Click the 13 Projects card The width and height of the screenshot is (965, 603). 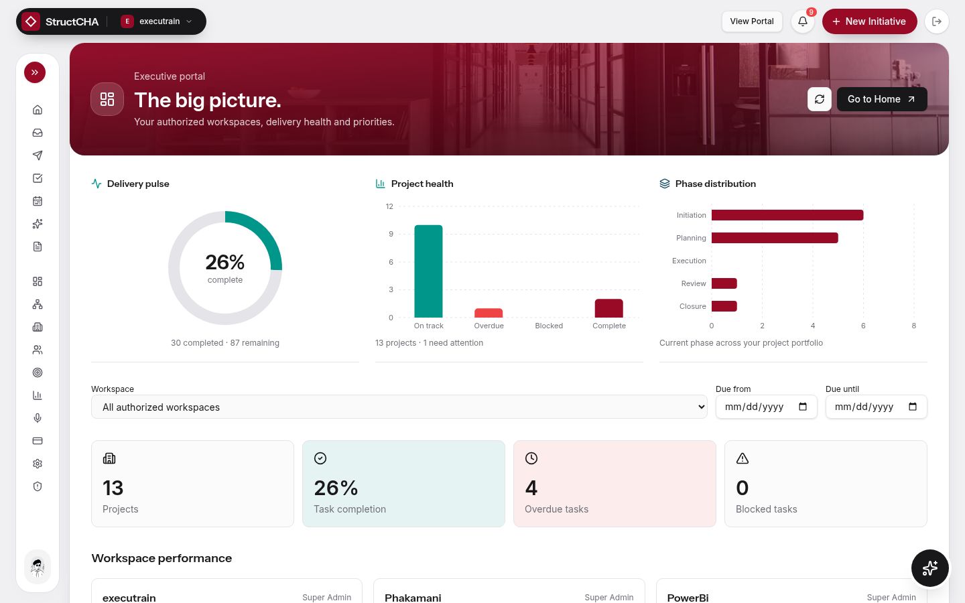(192, 484)
